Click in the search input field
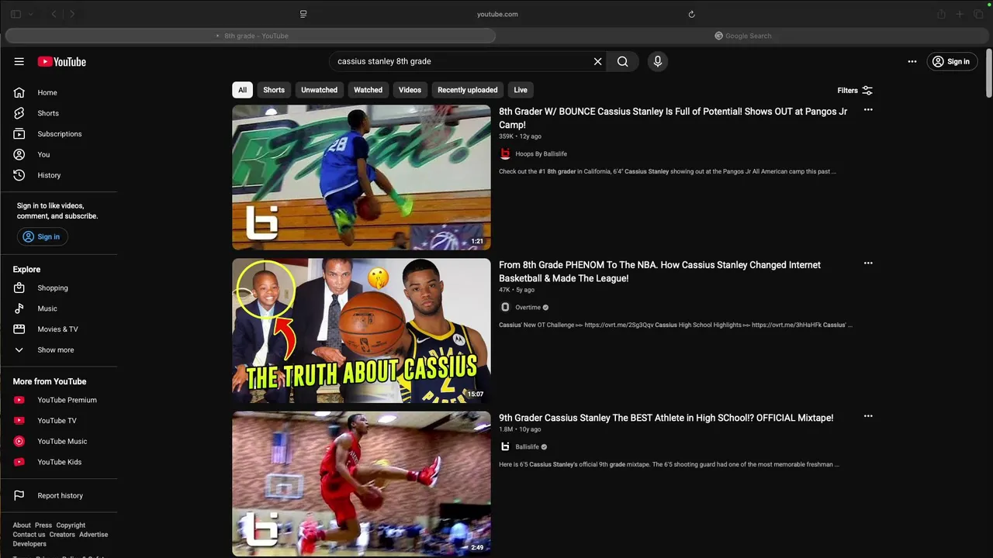 click(x=462, y=61)
